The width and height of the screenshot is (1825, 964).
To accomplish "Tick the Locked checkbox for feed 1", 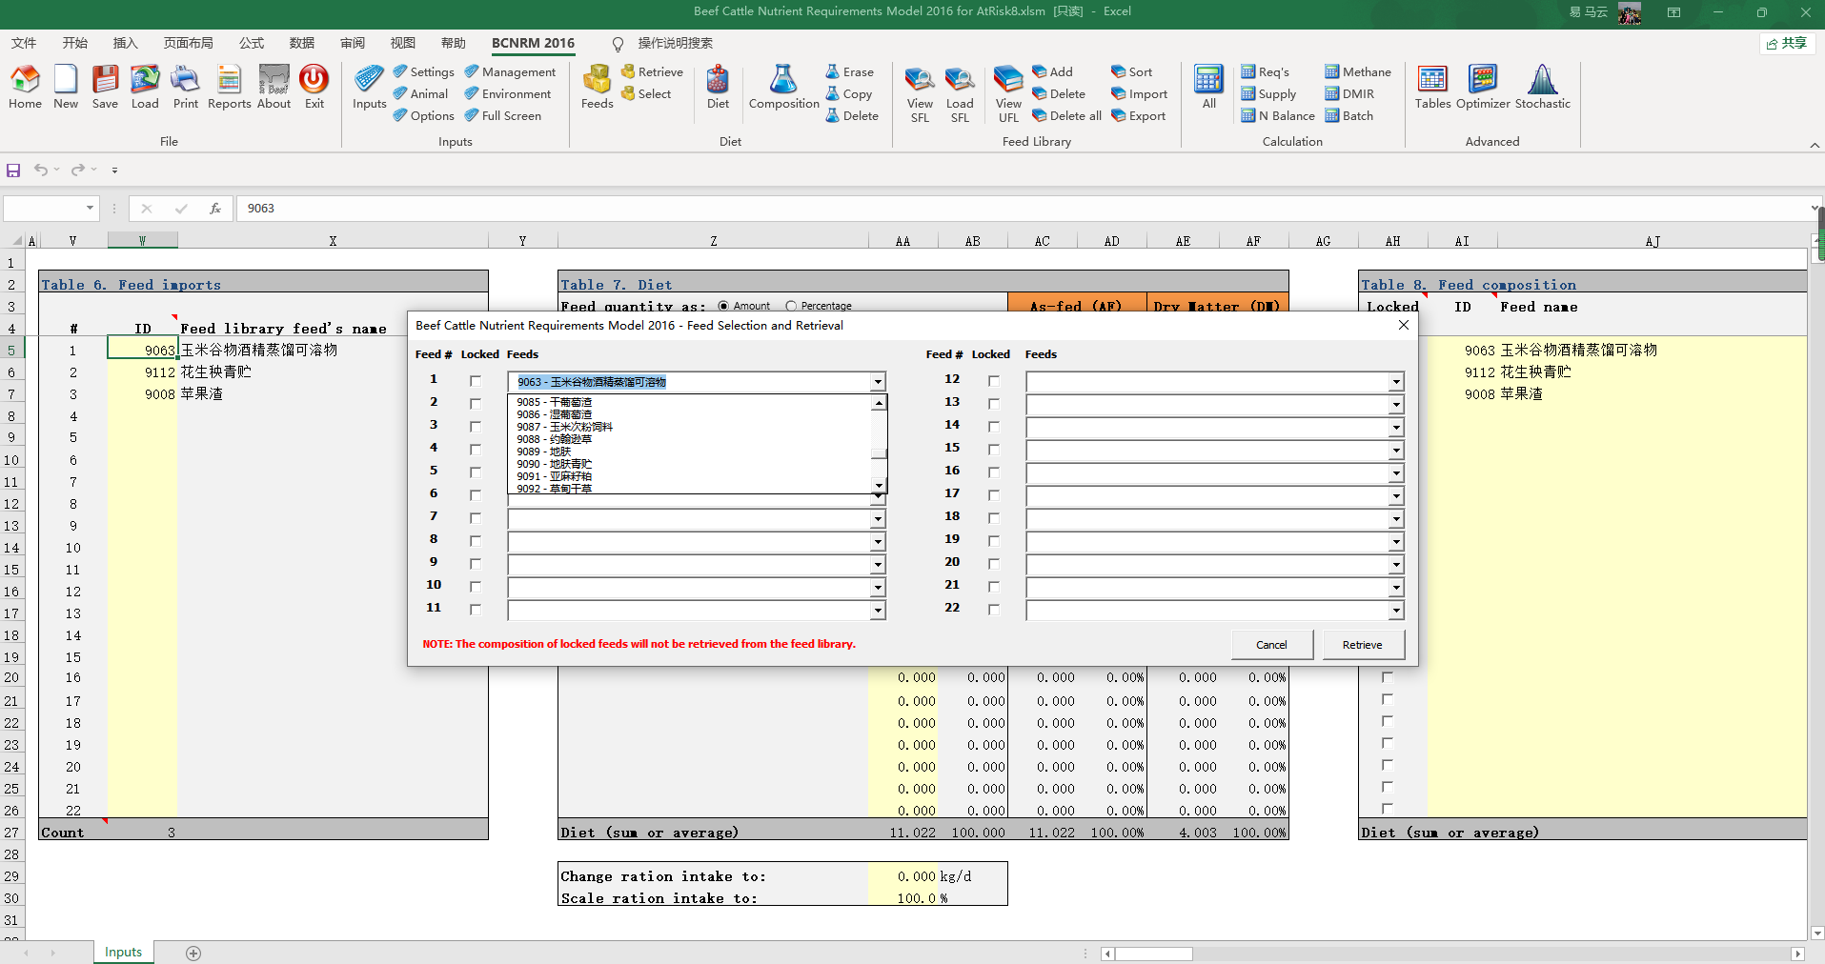I will pos(476,381).
